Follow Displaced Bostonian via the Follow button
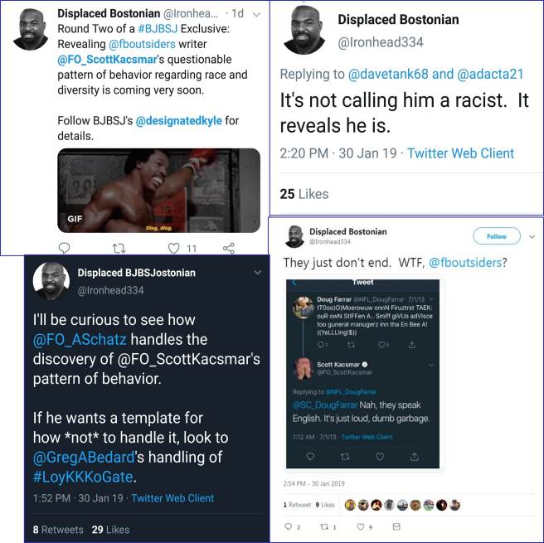This screenshot has width=544, height=543. [x=497, y=236]
